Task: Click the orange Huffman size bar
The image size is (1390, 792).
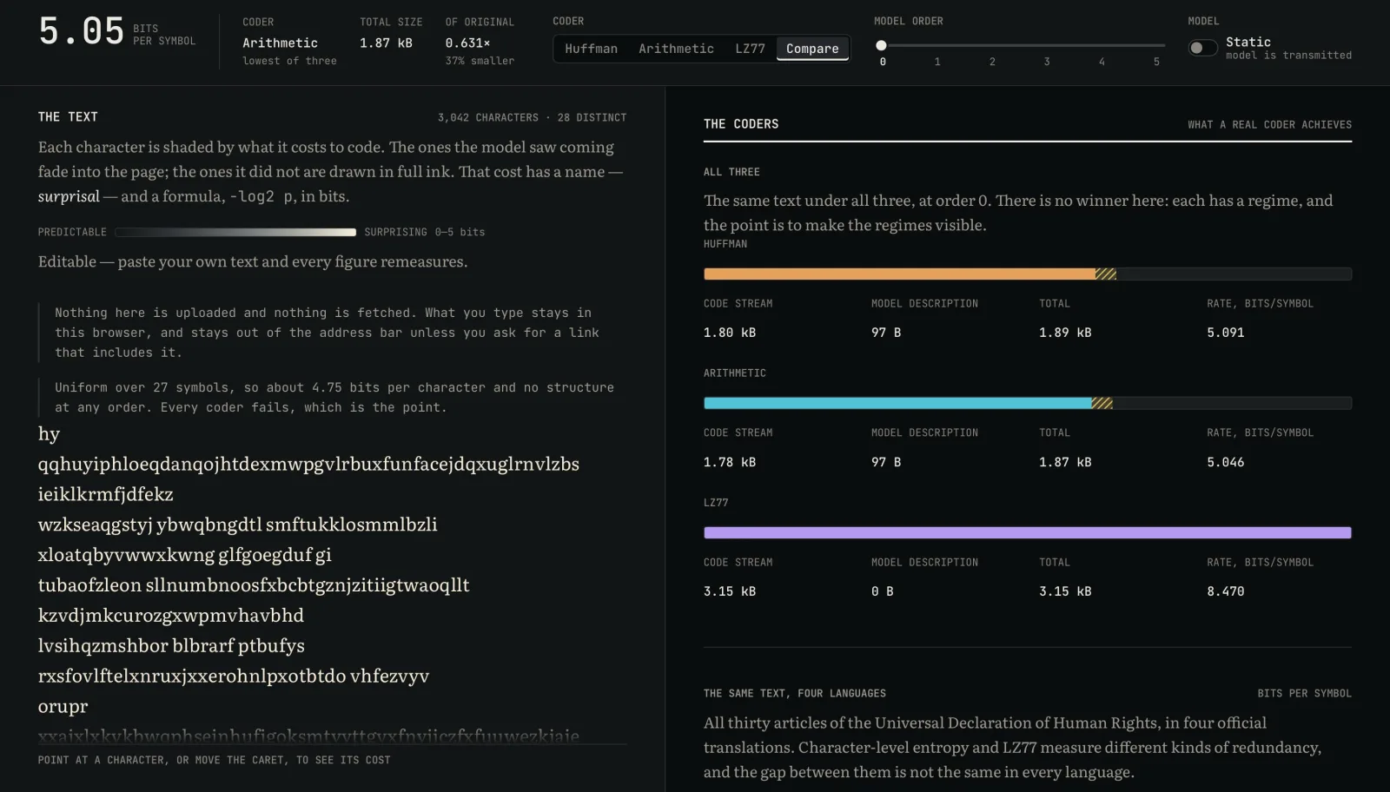Action: point(899,274)
